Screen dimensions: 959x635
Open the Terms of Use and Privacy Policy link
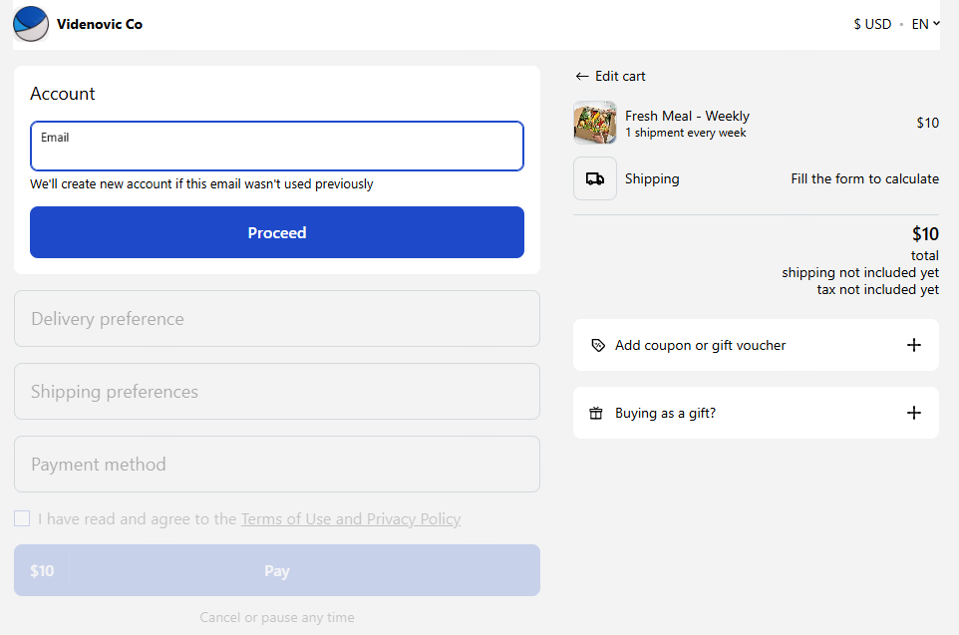pos(351,518)
